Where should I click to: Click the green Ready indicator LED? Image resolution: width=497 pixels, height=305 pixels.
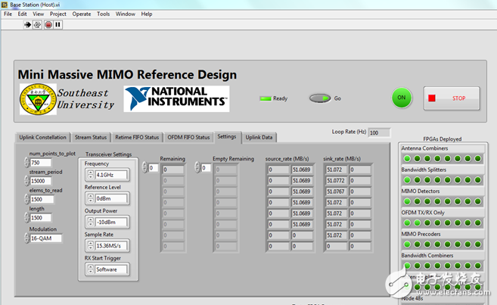coord(266,98)
